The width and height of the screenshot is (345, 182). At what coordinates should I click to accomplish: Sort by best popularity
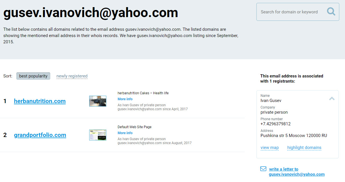(x=33, y=76)
